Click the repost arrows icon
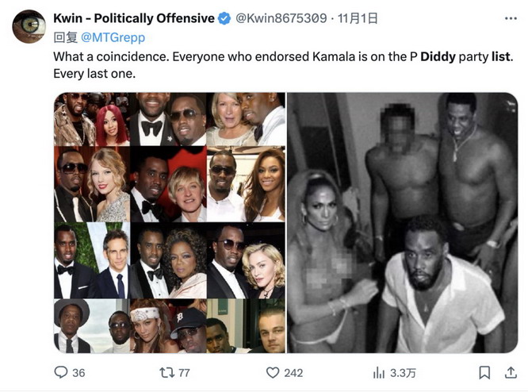This screenshot has width=528, height=392. (x=166, y=372)
